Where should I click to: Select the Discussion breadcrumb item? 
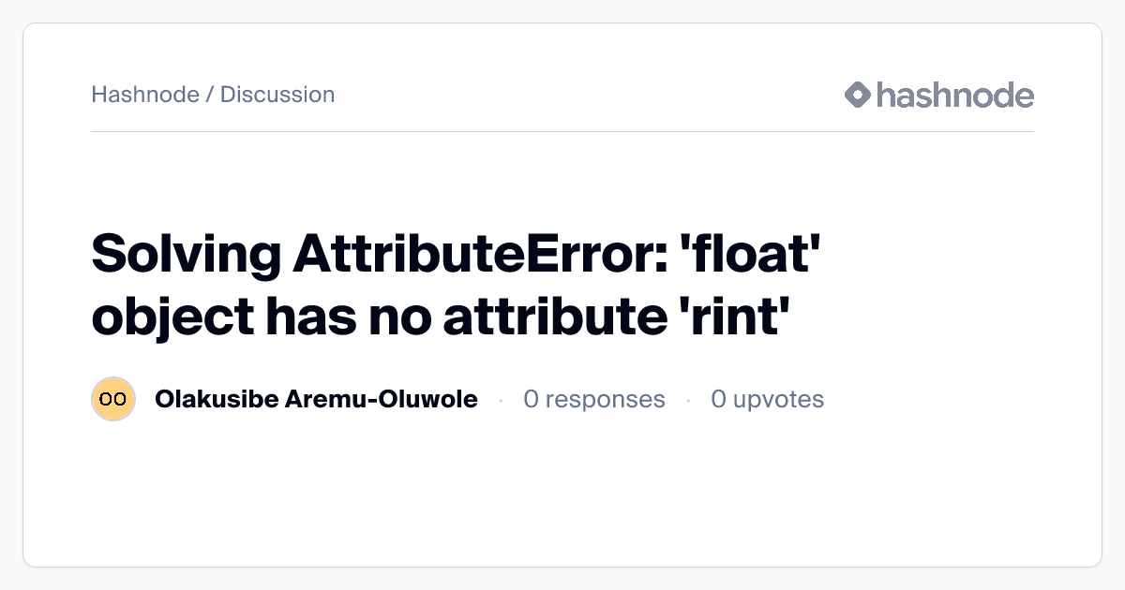(x=277, y=95)
